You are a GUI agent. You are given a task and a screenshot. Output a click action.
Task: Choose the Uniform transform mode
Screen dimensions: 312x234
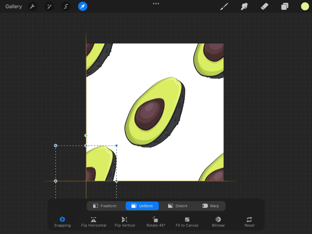(142, 206)
